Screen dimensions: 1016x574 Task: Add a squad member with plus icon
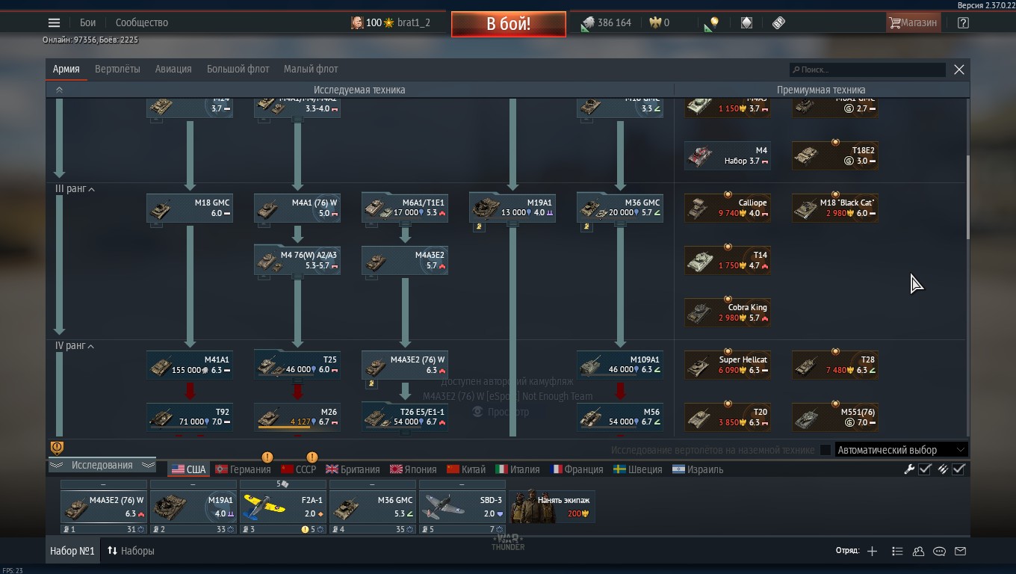[x=872, y=551]
